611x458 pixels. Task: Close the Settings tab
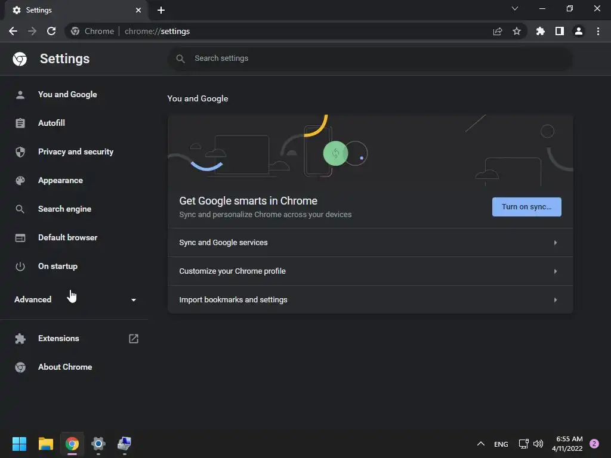coord(138,10)
